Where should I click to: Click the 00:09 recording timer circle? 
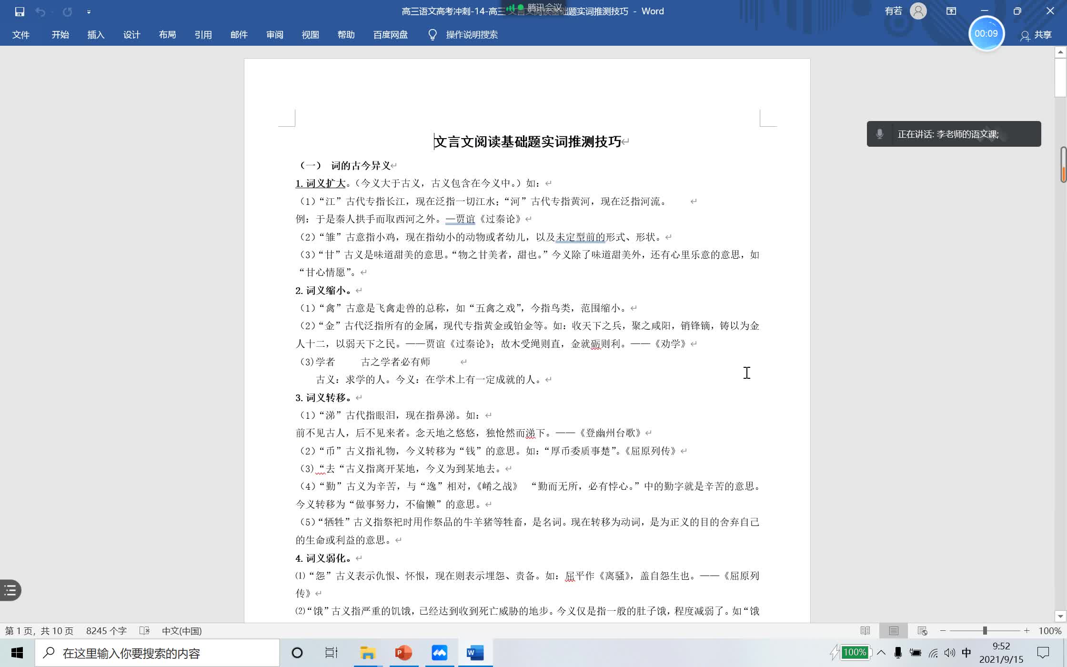click(986, 33)
